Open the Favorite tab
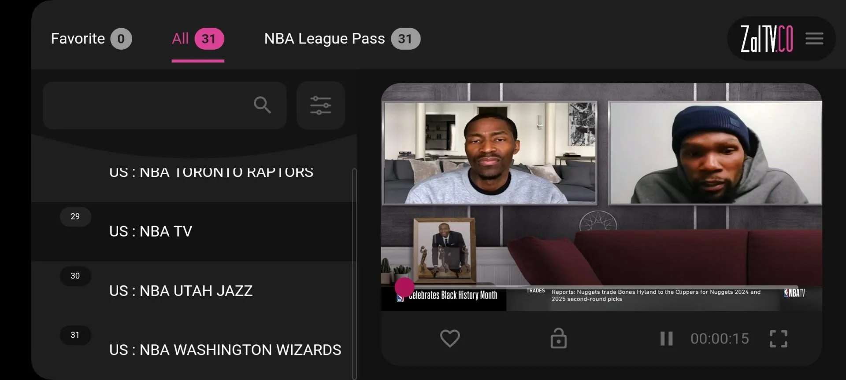Image resolution: width=846 pixels, height=380 pixels. pyautogui.click(x=91, y=39)
